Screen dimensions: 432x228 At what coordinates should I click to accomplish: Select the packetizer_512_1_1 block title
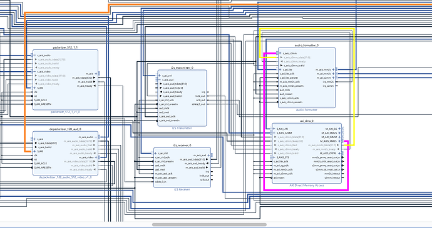65,47
